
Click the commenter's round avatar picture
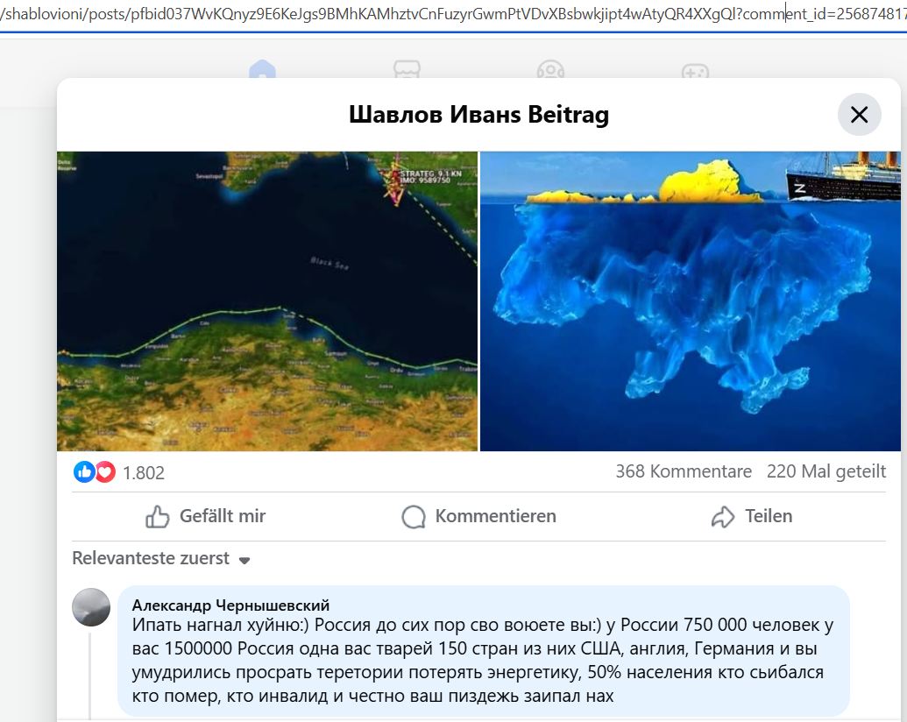coord(90,607)
